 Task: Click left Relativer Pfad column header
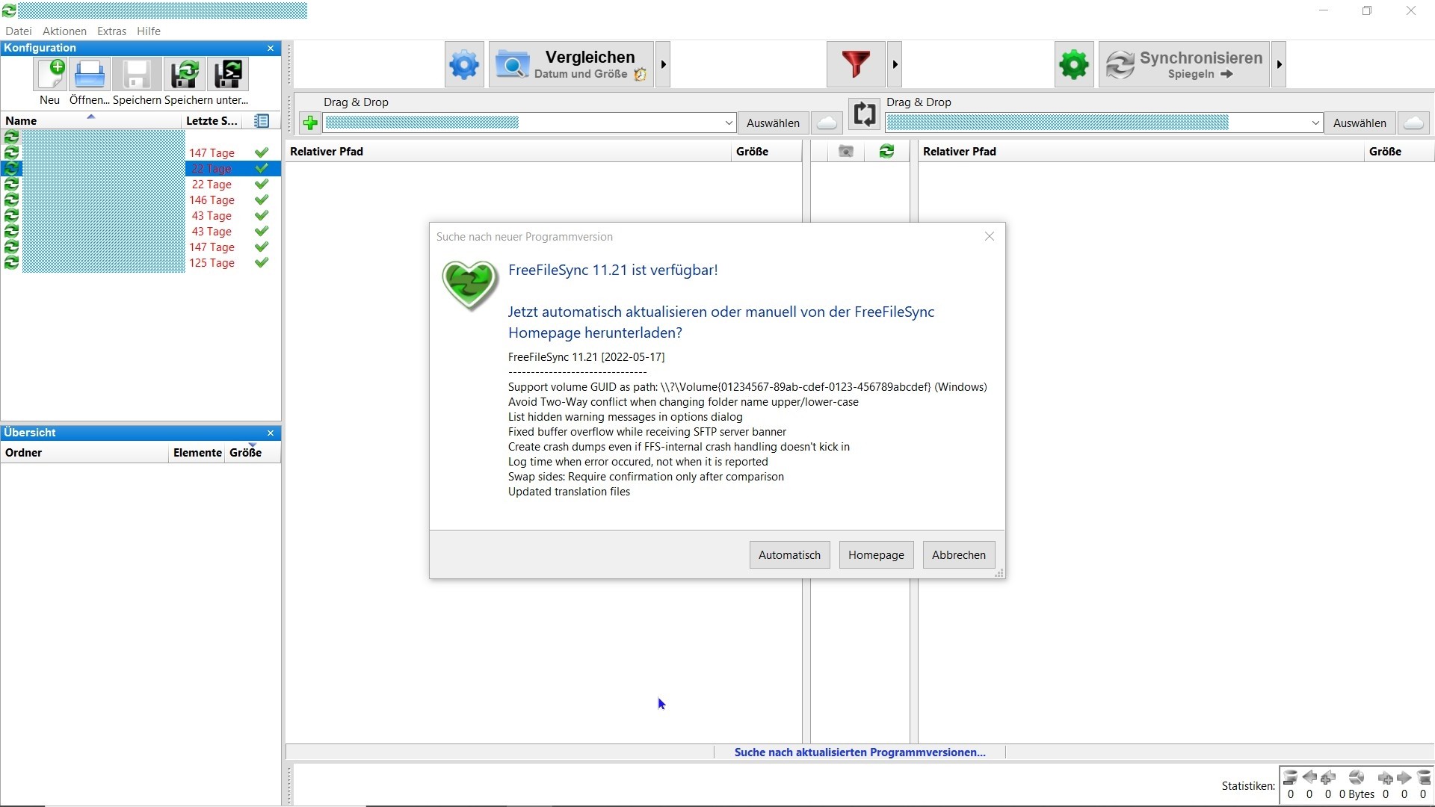[508, 152]
